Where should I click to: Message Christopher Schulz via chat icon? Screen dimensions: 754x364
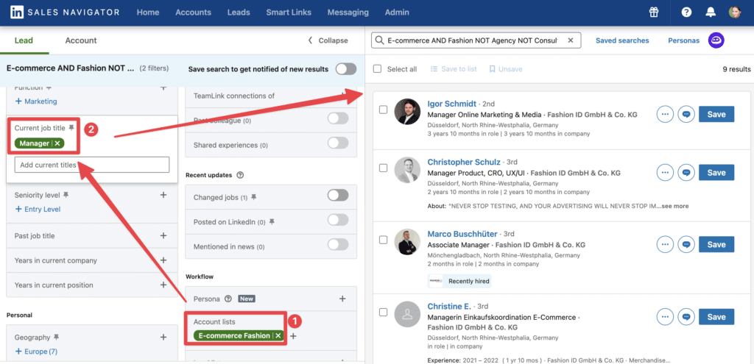[x=686, y=173]
